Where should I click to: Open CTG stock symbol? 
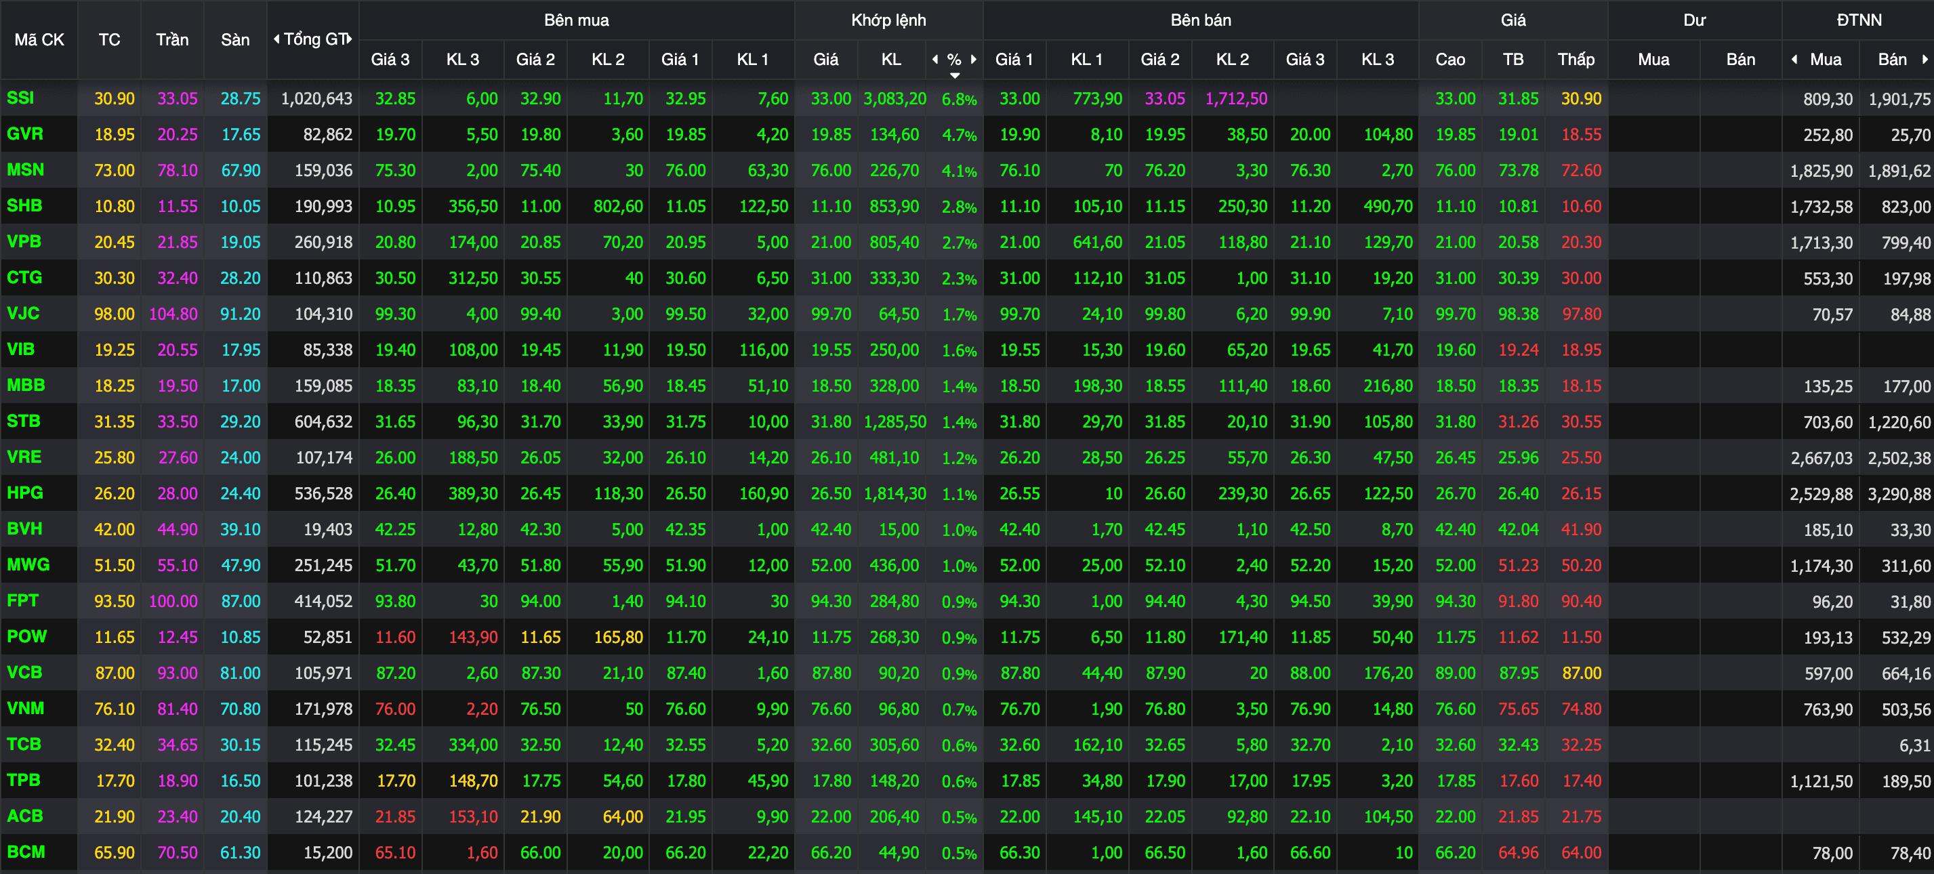pos(24,278)
